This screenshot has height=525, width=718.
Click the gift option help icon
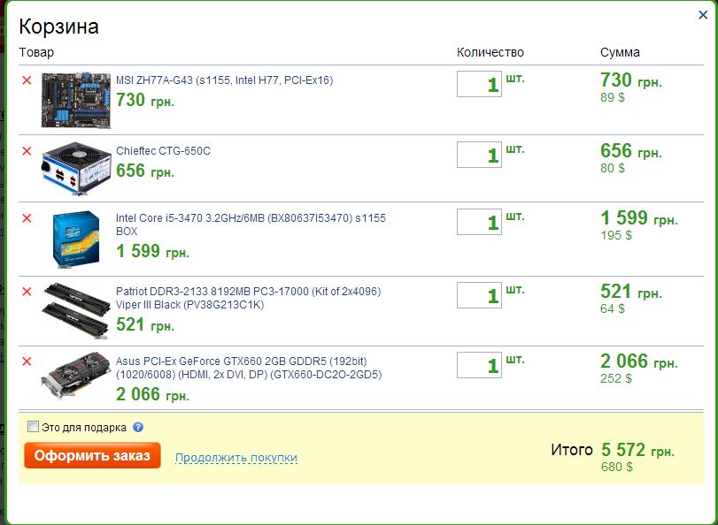point(138,427)
